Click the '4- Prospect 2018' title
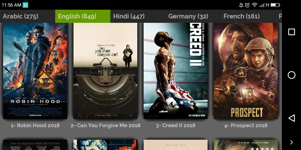The width and height of the screenshot is (301, 150). [246, 126]
